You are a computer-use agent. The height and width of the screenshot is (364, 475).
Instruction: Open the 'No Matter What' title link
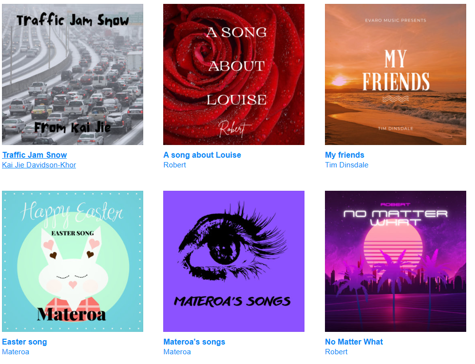pyautogui.click(x=354, y=342)
